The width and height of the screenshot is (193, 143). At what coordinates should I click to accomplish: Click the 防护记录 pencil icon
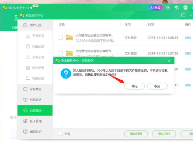tap(25, 25)
